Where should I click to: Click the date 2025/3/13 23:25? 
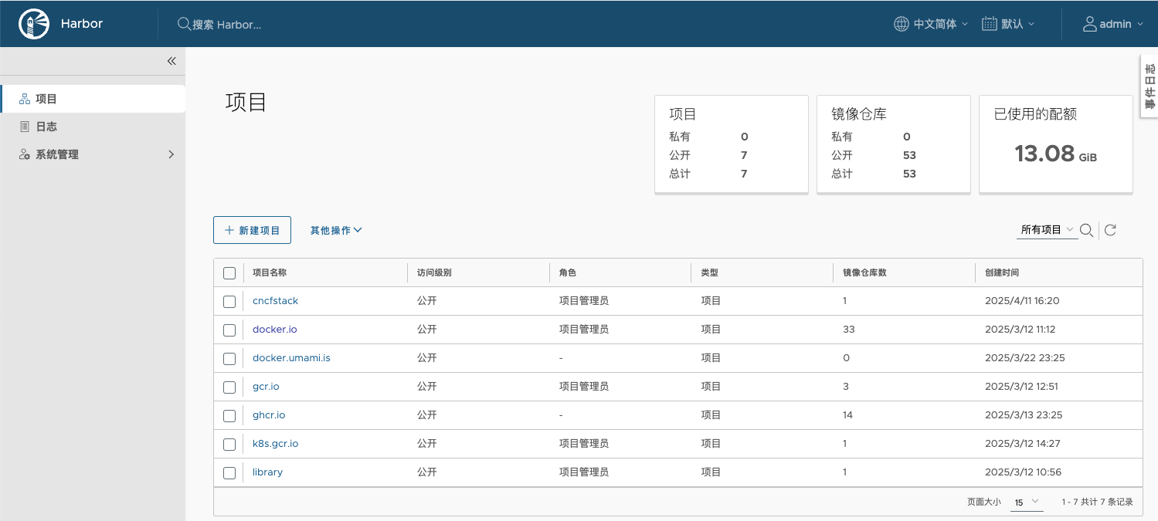[1024, 415]
